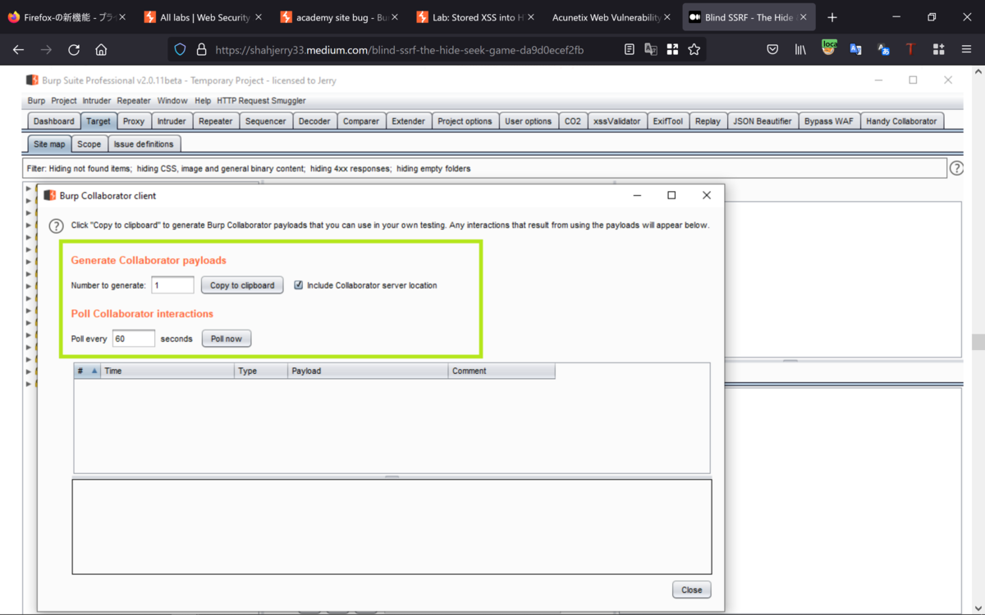Click the Poll every seconds field
The image size is (985, 615).
(133, 339)
